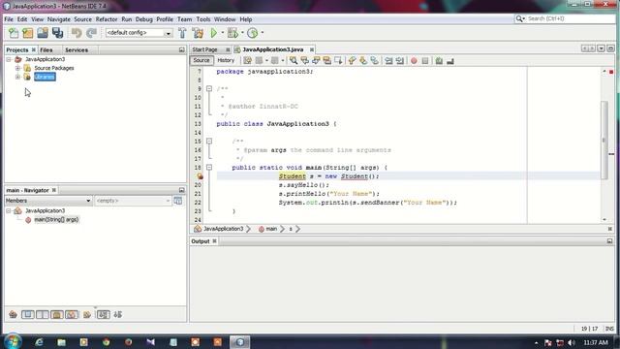Click the Internet Explorer taskbar icon
Viewport: 620px width, 349px height.
tap(39, 342)
